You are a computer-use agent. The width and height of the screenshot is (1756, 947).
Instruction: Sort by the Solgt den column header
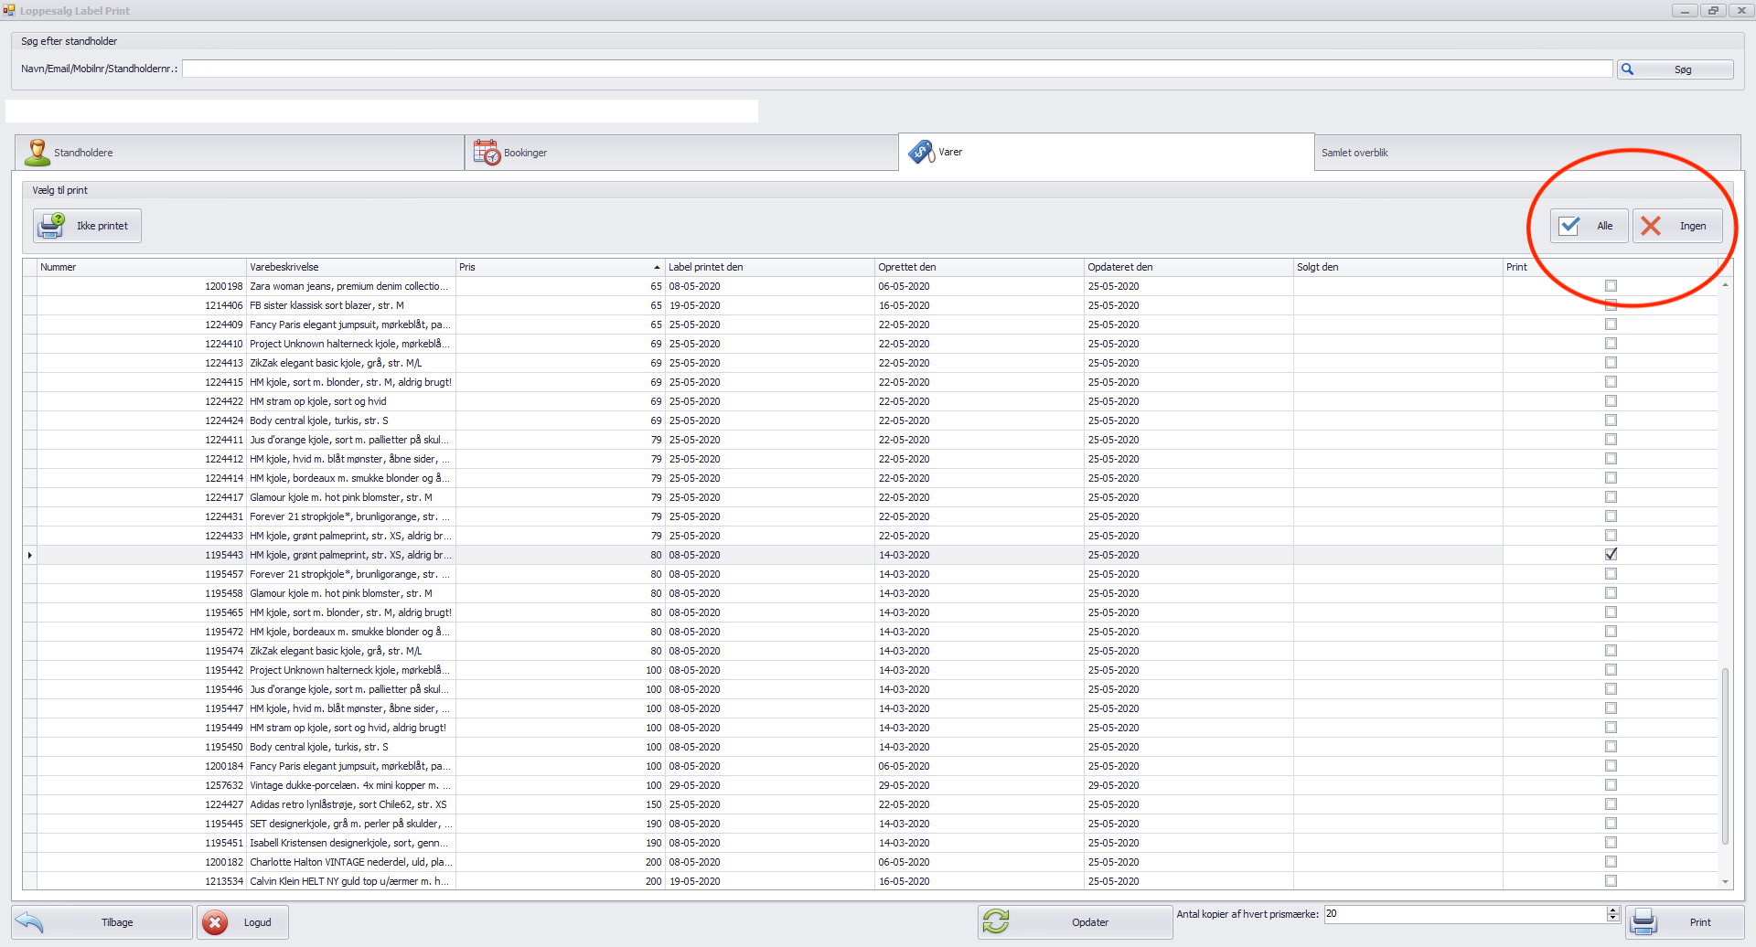tap(1398, 267)
